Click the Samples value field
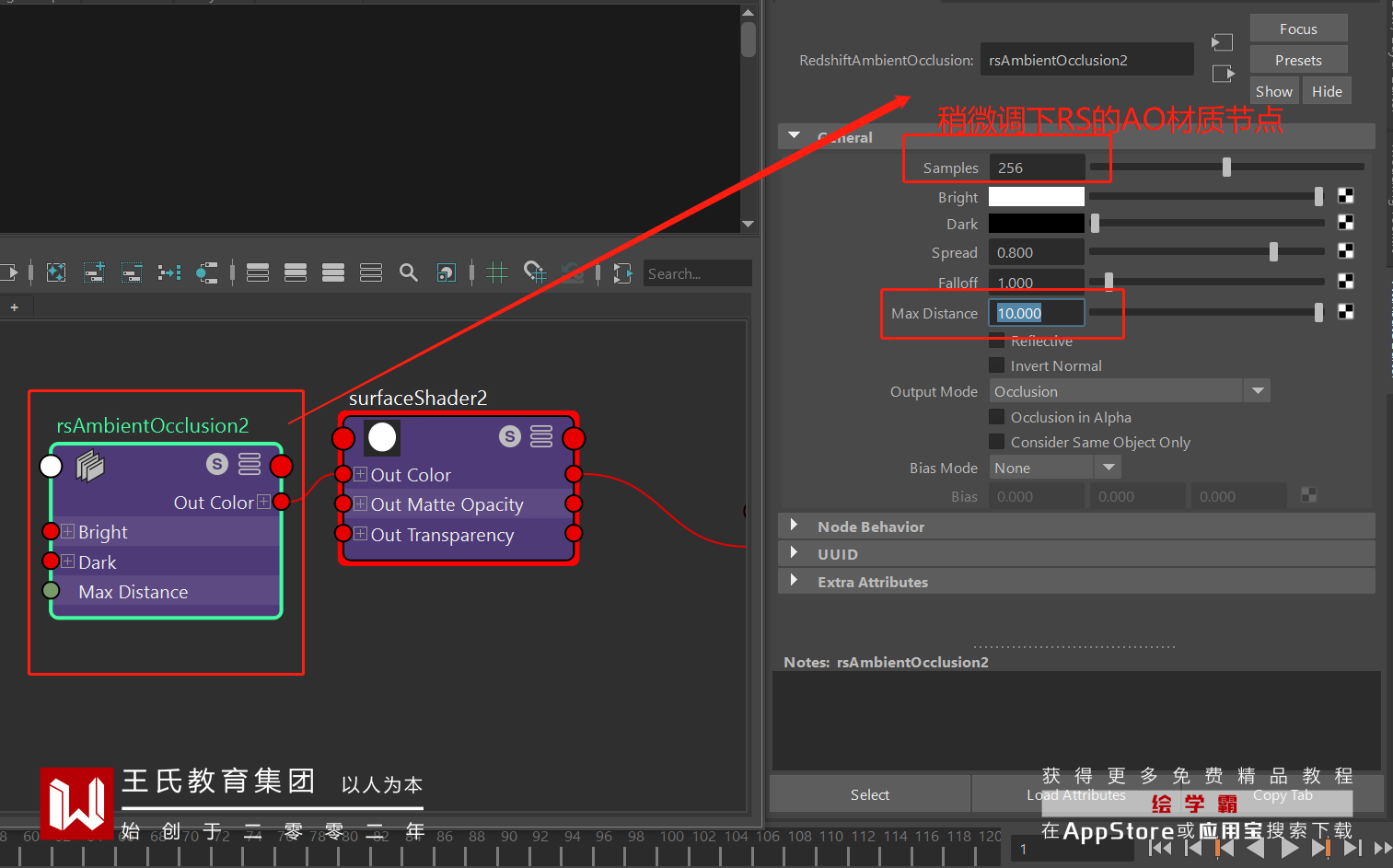This screenshot has width=1393, height=868. coord(1037,168)
